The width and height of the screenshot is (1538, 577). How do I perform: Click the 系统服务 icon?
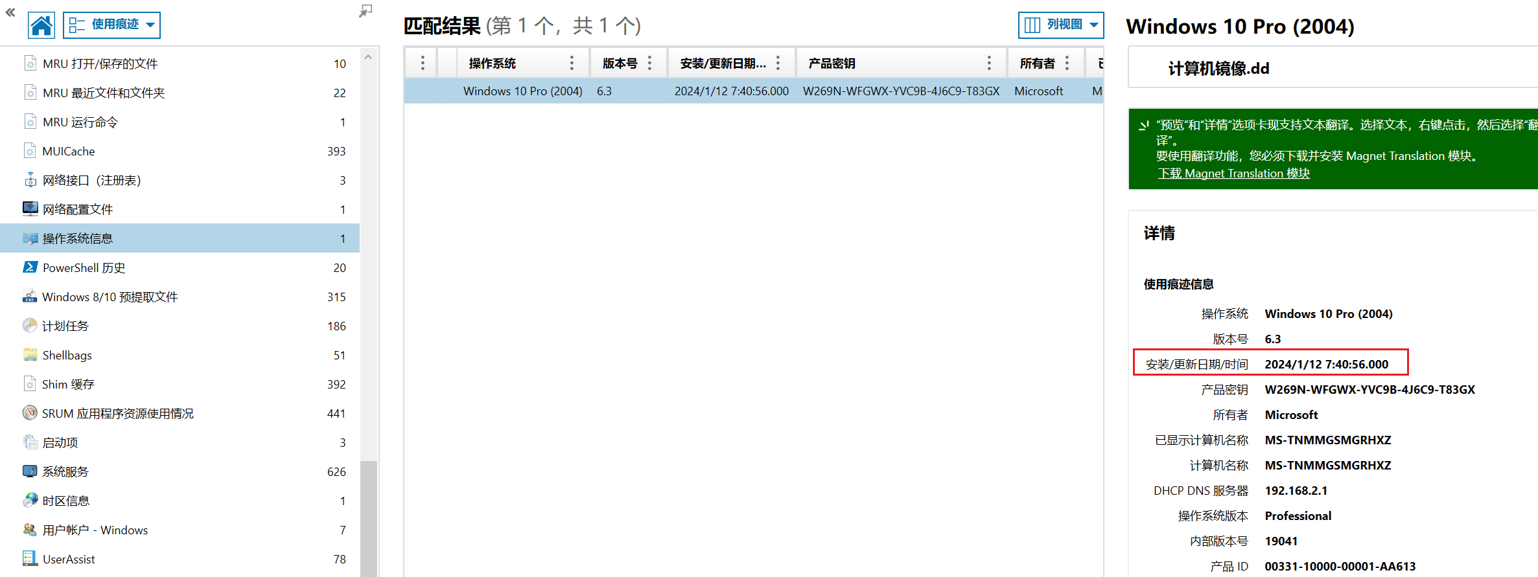coord(30,471)
